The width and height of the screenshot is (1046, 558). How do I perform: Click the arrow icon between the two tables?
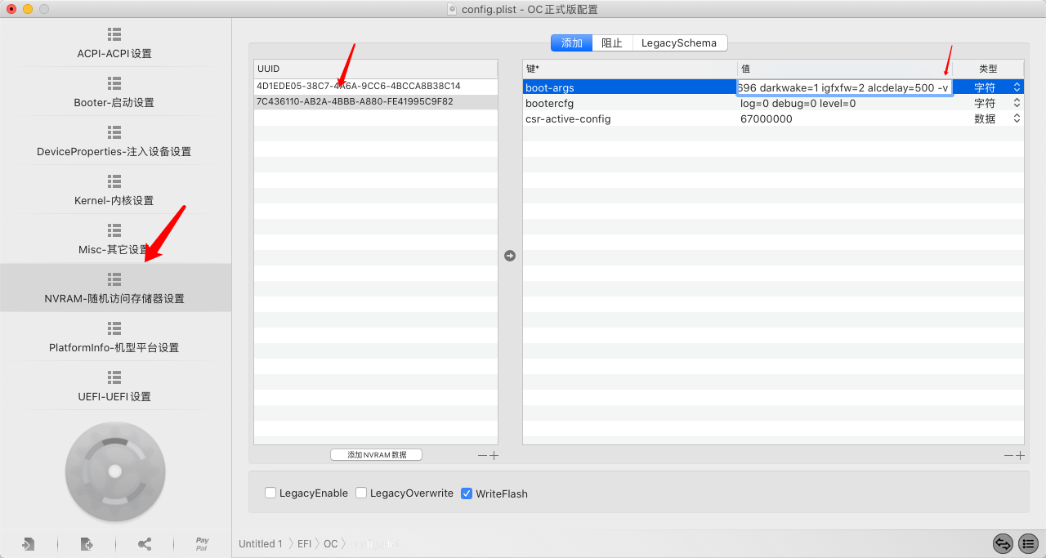pyautogui.click(x=510, y=256)
